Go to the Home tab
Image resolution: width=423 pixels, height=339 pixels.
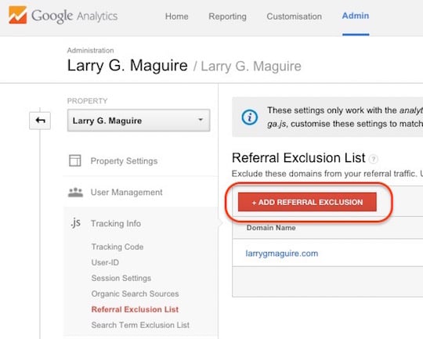[x=177, y=16]
